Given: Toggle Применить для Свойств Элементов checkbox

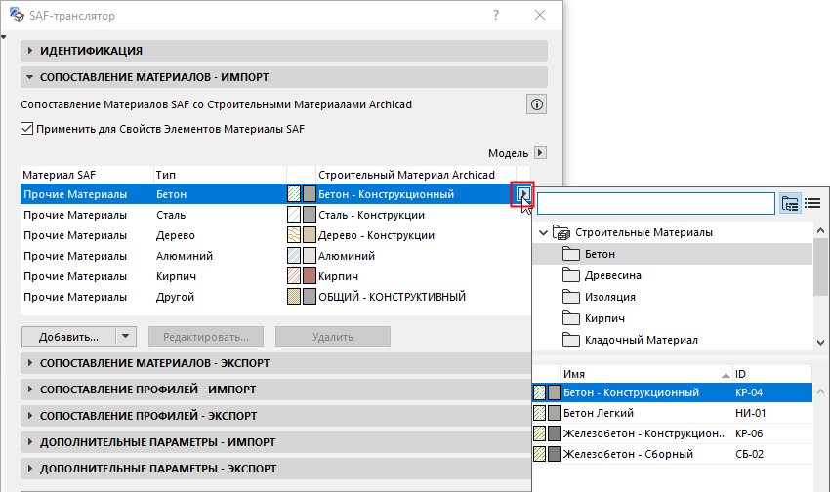Looking at the screenshot, I should tap(27, 129).
